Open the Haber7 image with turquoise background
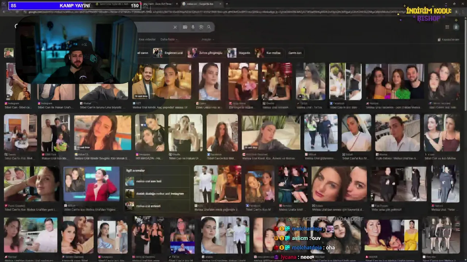This screenshot has height=262, width=467. pyautogui.click(x=103, y=132)
